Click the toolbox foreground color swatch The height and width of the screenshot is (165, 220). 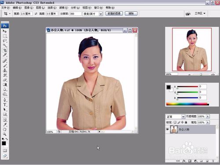point(4,143)
